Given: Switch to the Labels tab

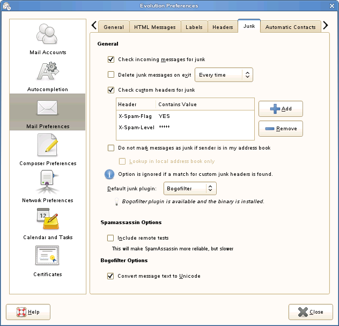Looking at the screenshot, I should [194, 27].
